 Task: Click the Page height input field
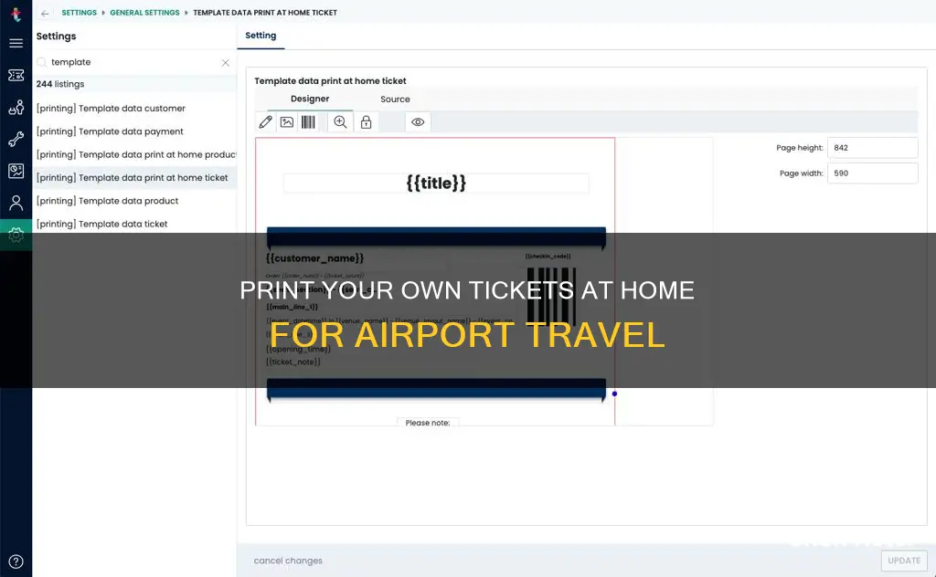pos(872,148)
